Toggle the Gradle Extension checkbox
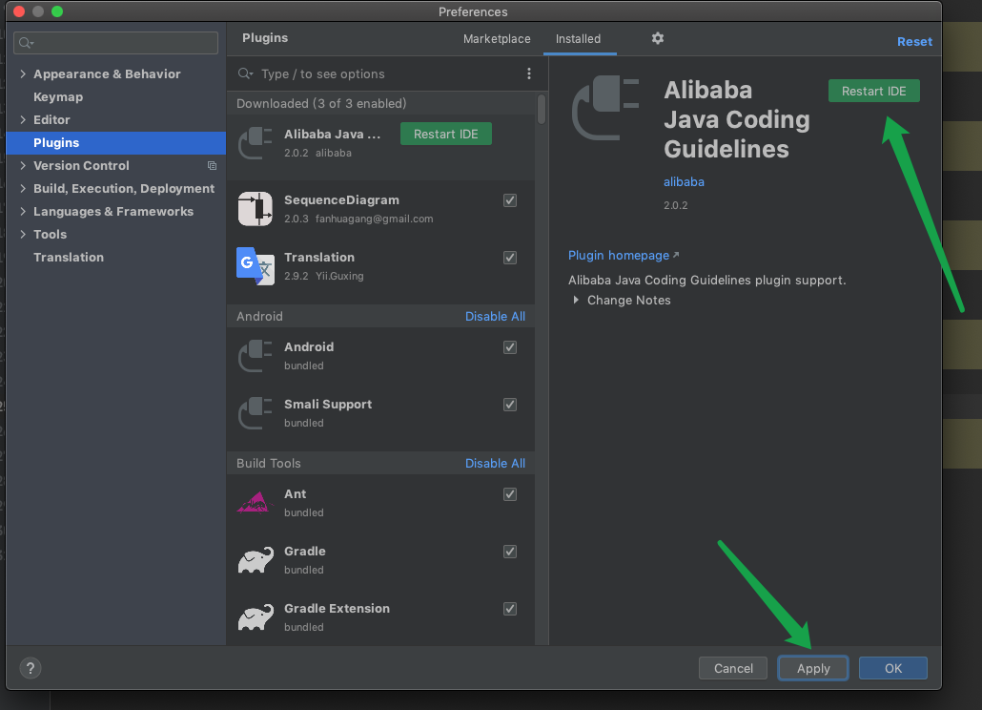Viewport: 982px width, 710px height. click(510, 609)
